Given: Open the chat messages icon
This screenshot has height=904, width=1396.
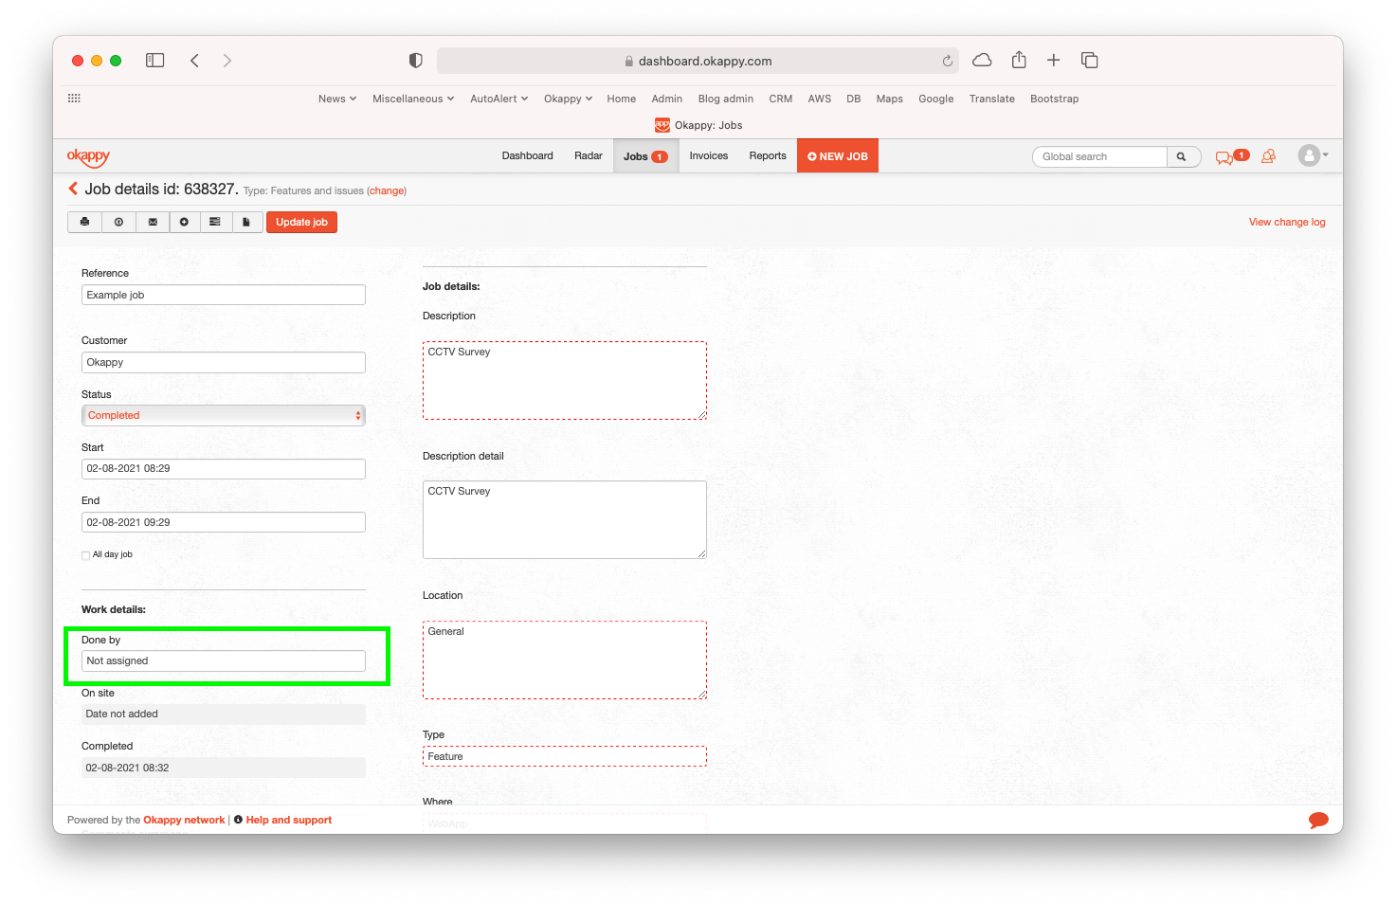Looking at the screenshot, I should 1225,157.
